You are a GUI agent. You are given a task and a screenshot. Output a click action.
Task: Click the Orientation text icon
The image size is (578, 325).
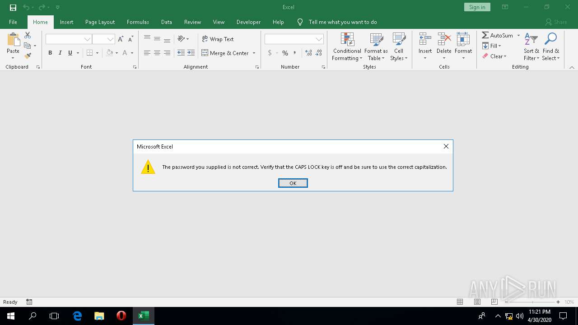tap(181, 39)
